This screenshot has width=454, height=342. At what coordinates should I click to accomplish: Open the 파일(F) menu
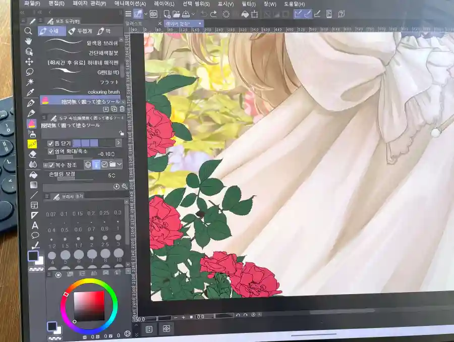(32, 4)
